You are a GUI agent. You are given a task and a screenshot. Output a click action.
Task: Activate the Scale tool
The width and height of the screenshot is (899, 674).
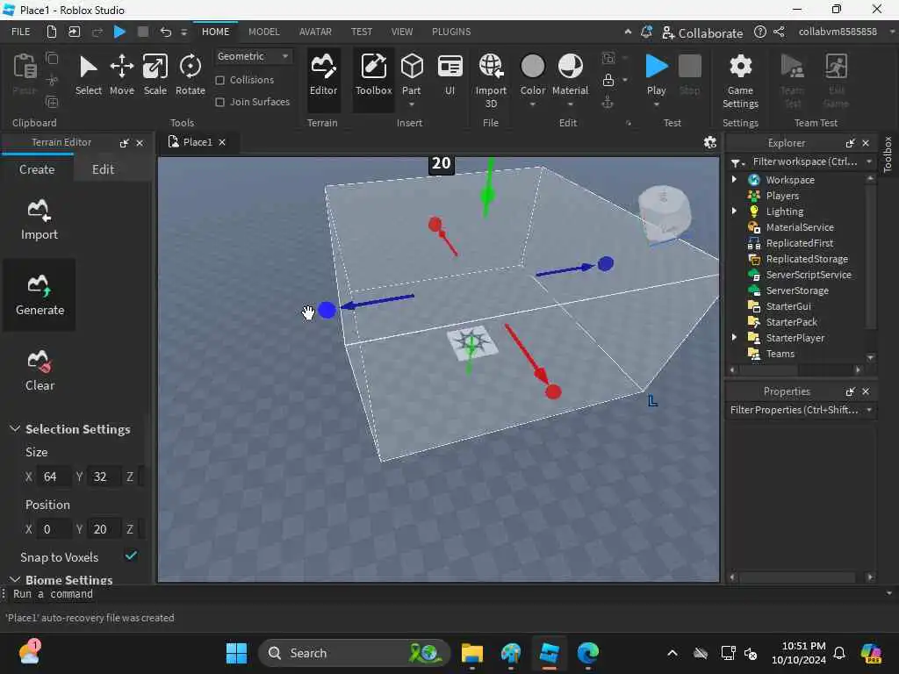[x=155, y=75]
